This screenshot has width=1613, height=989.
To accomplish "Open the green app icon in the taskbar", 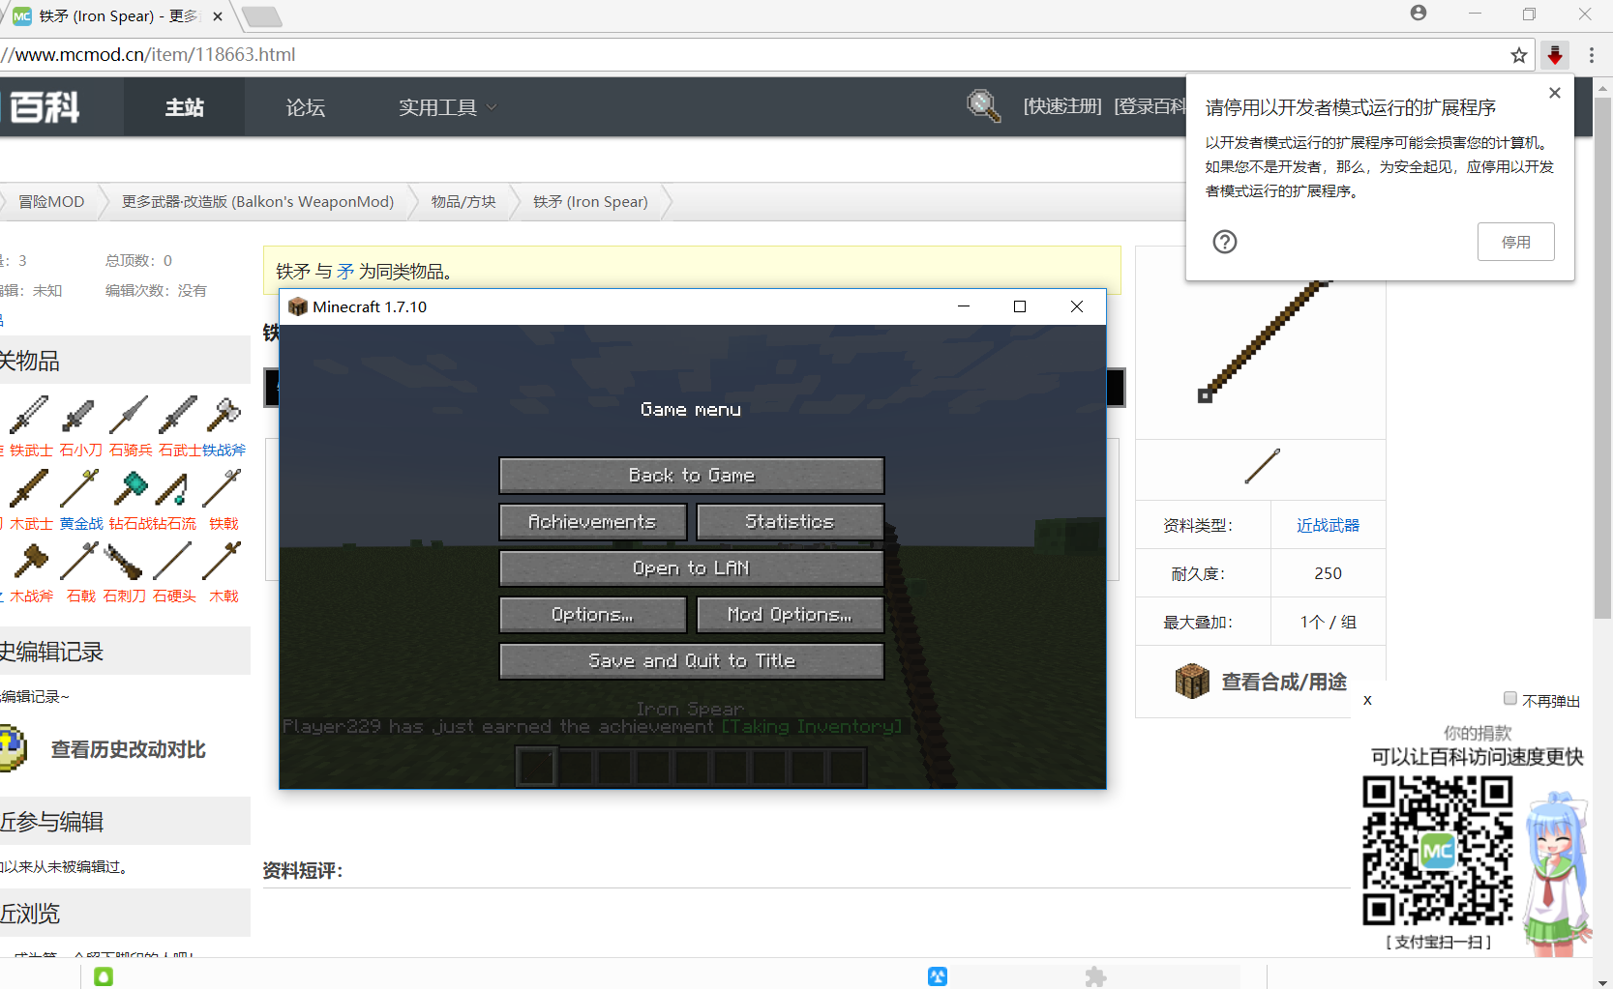I will (x=104, y=976).
